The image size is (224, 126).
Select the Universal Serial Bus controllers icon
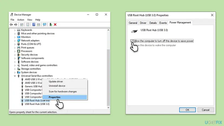pyautogui.click(x=19, y=76)
